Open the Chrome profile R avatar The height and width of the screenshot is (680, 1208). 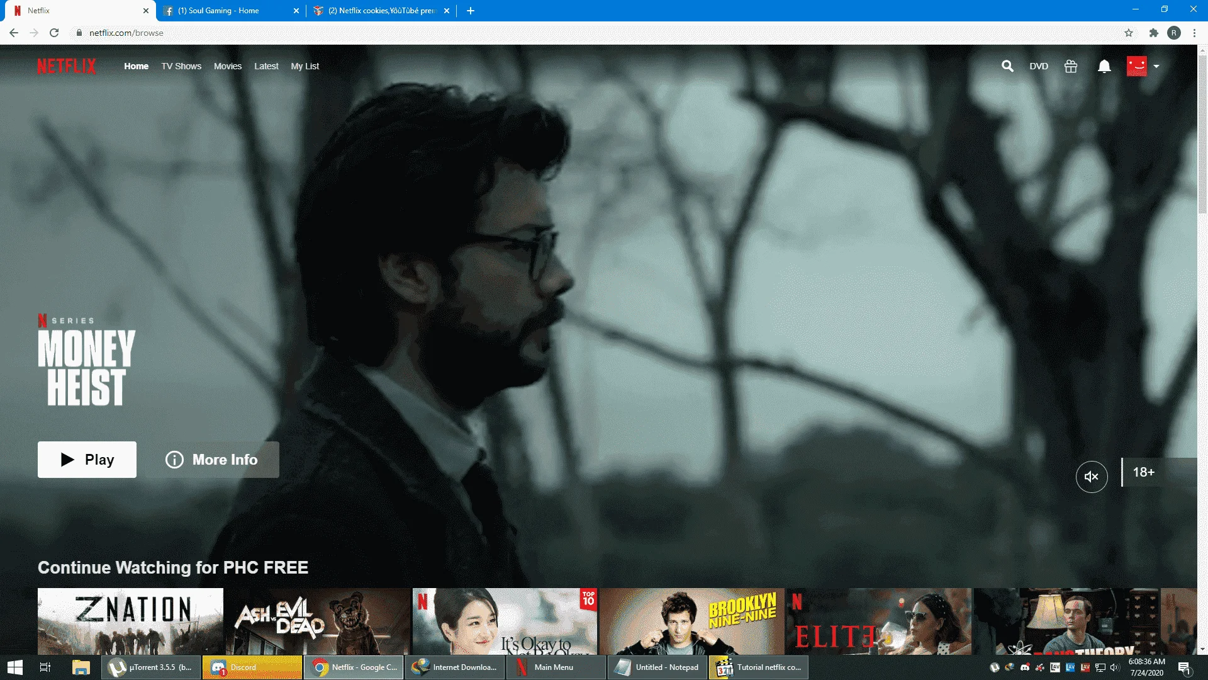click(1174, 33)
